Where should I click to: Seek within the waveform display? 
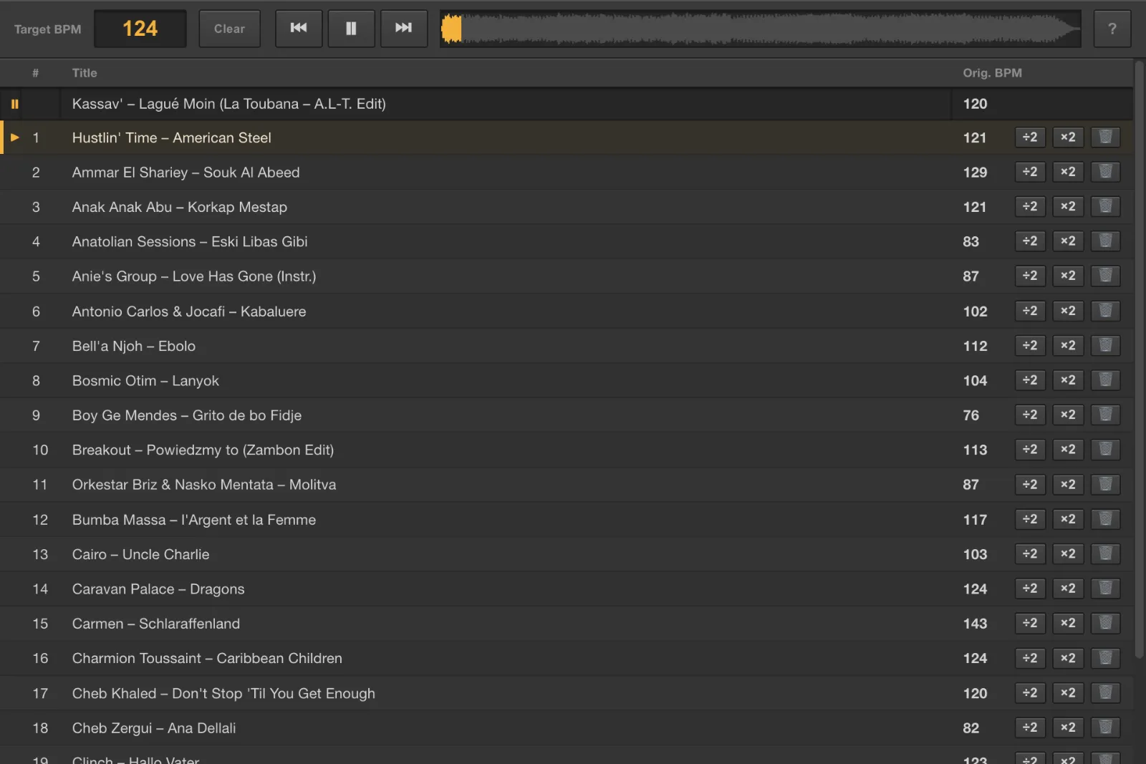761,29
